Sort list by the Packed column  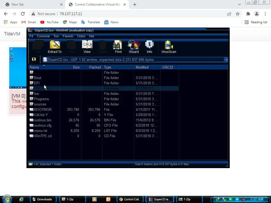(92, 67)
